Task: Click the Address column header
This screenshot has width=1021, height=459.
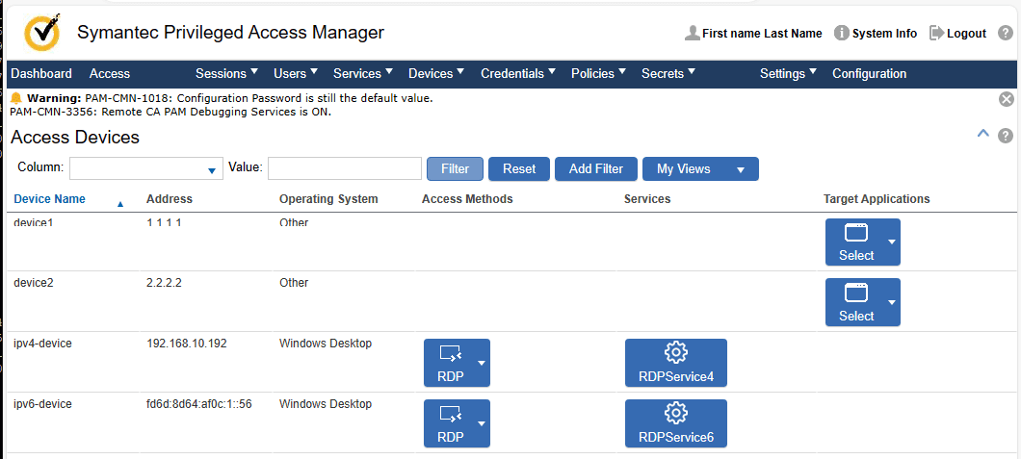Action: 170,199
